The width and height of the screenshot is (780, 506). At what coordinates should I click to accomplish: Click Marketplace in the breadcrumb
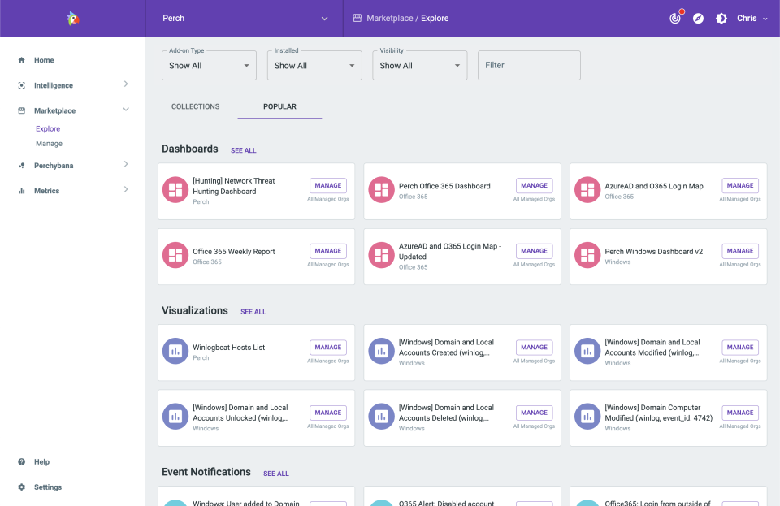coord(389,19)
